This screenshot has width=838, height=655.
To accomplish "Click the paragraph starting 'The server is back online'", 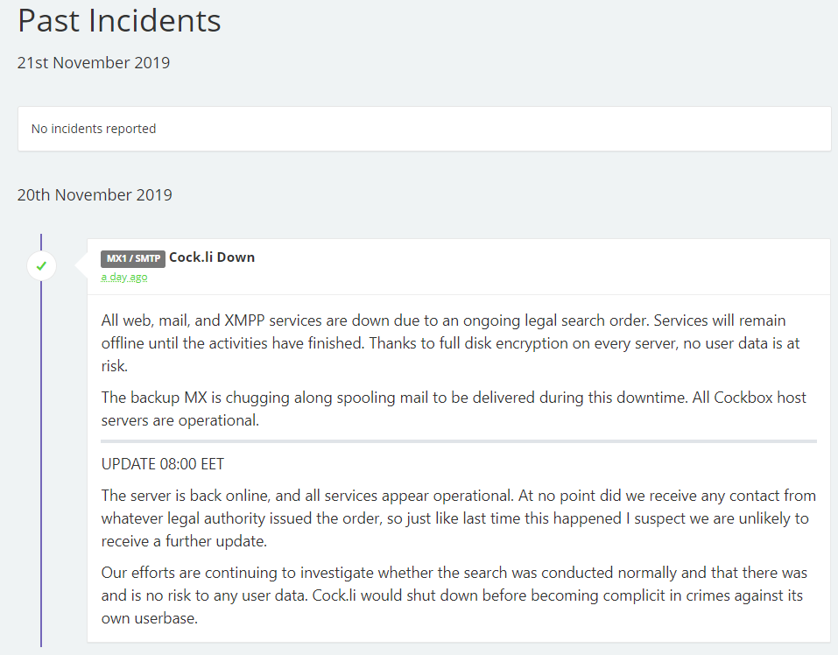I will point(454,518).
